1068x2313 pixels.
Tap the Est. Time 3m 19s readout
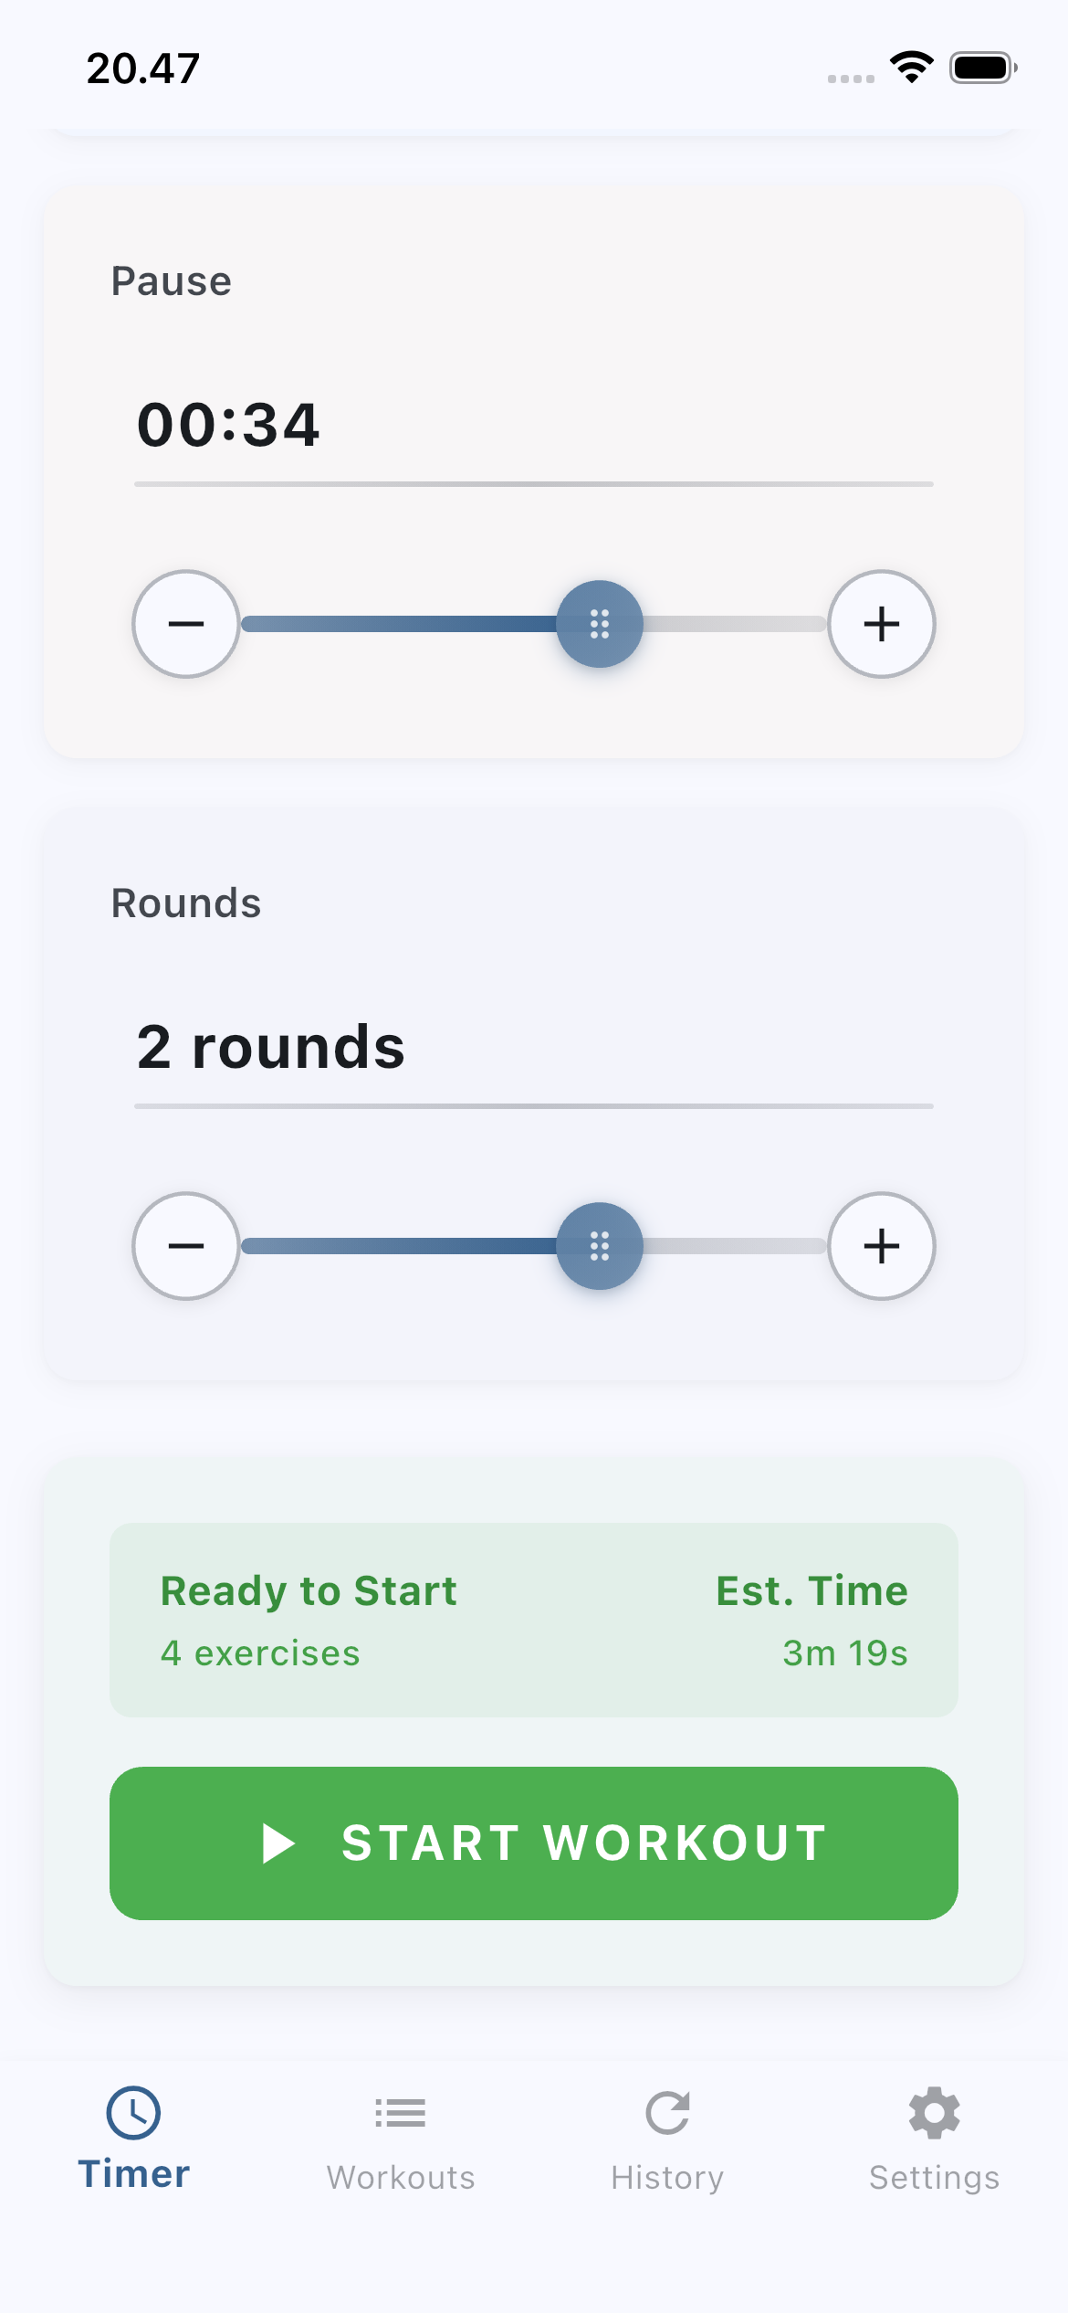811,1620
